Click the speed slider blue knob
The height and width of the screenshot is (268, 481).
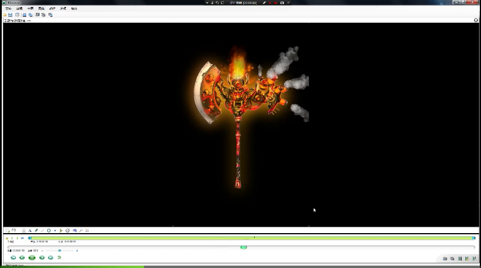coord(60,251)
